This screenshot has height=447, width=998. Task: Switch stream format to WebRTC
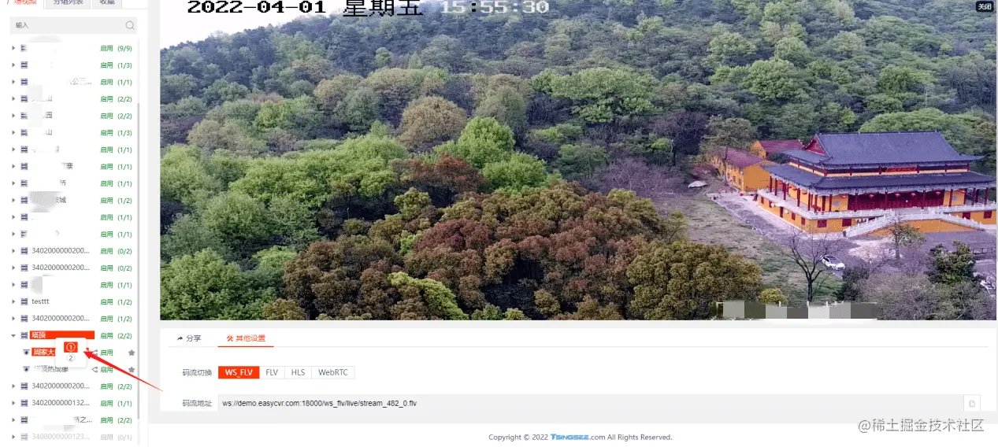click(332, 372)
